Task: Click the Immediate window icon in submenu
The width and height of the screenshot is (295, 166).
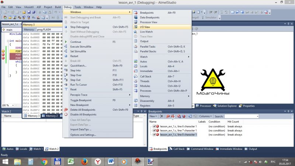Action: [136, 71]
